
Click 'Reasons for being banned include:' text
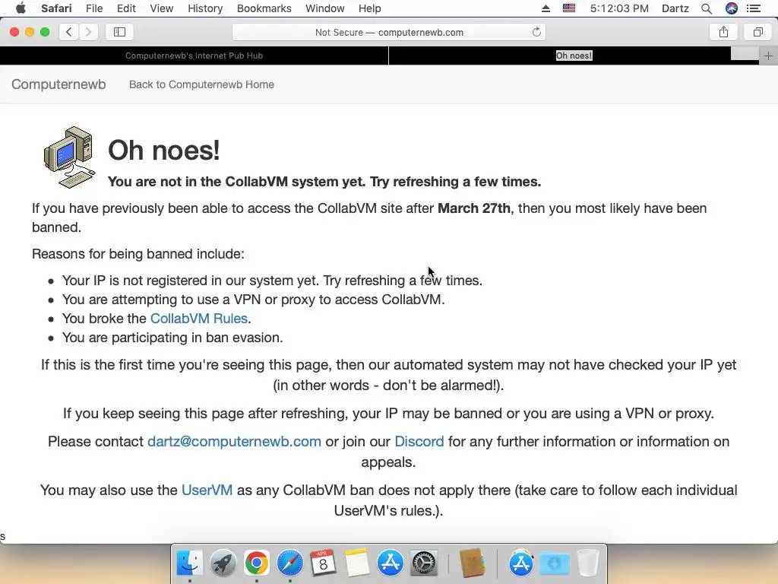pos(138,254)
